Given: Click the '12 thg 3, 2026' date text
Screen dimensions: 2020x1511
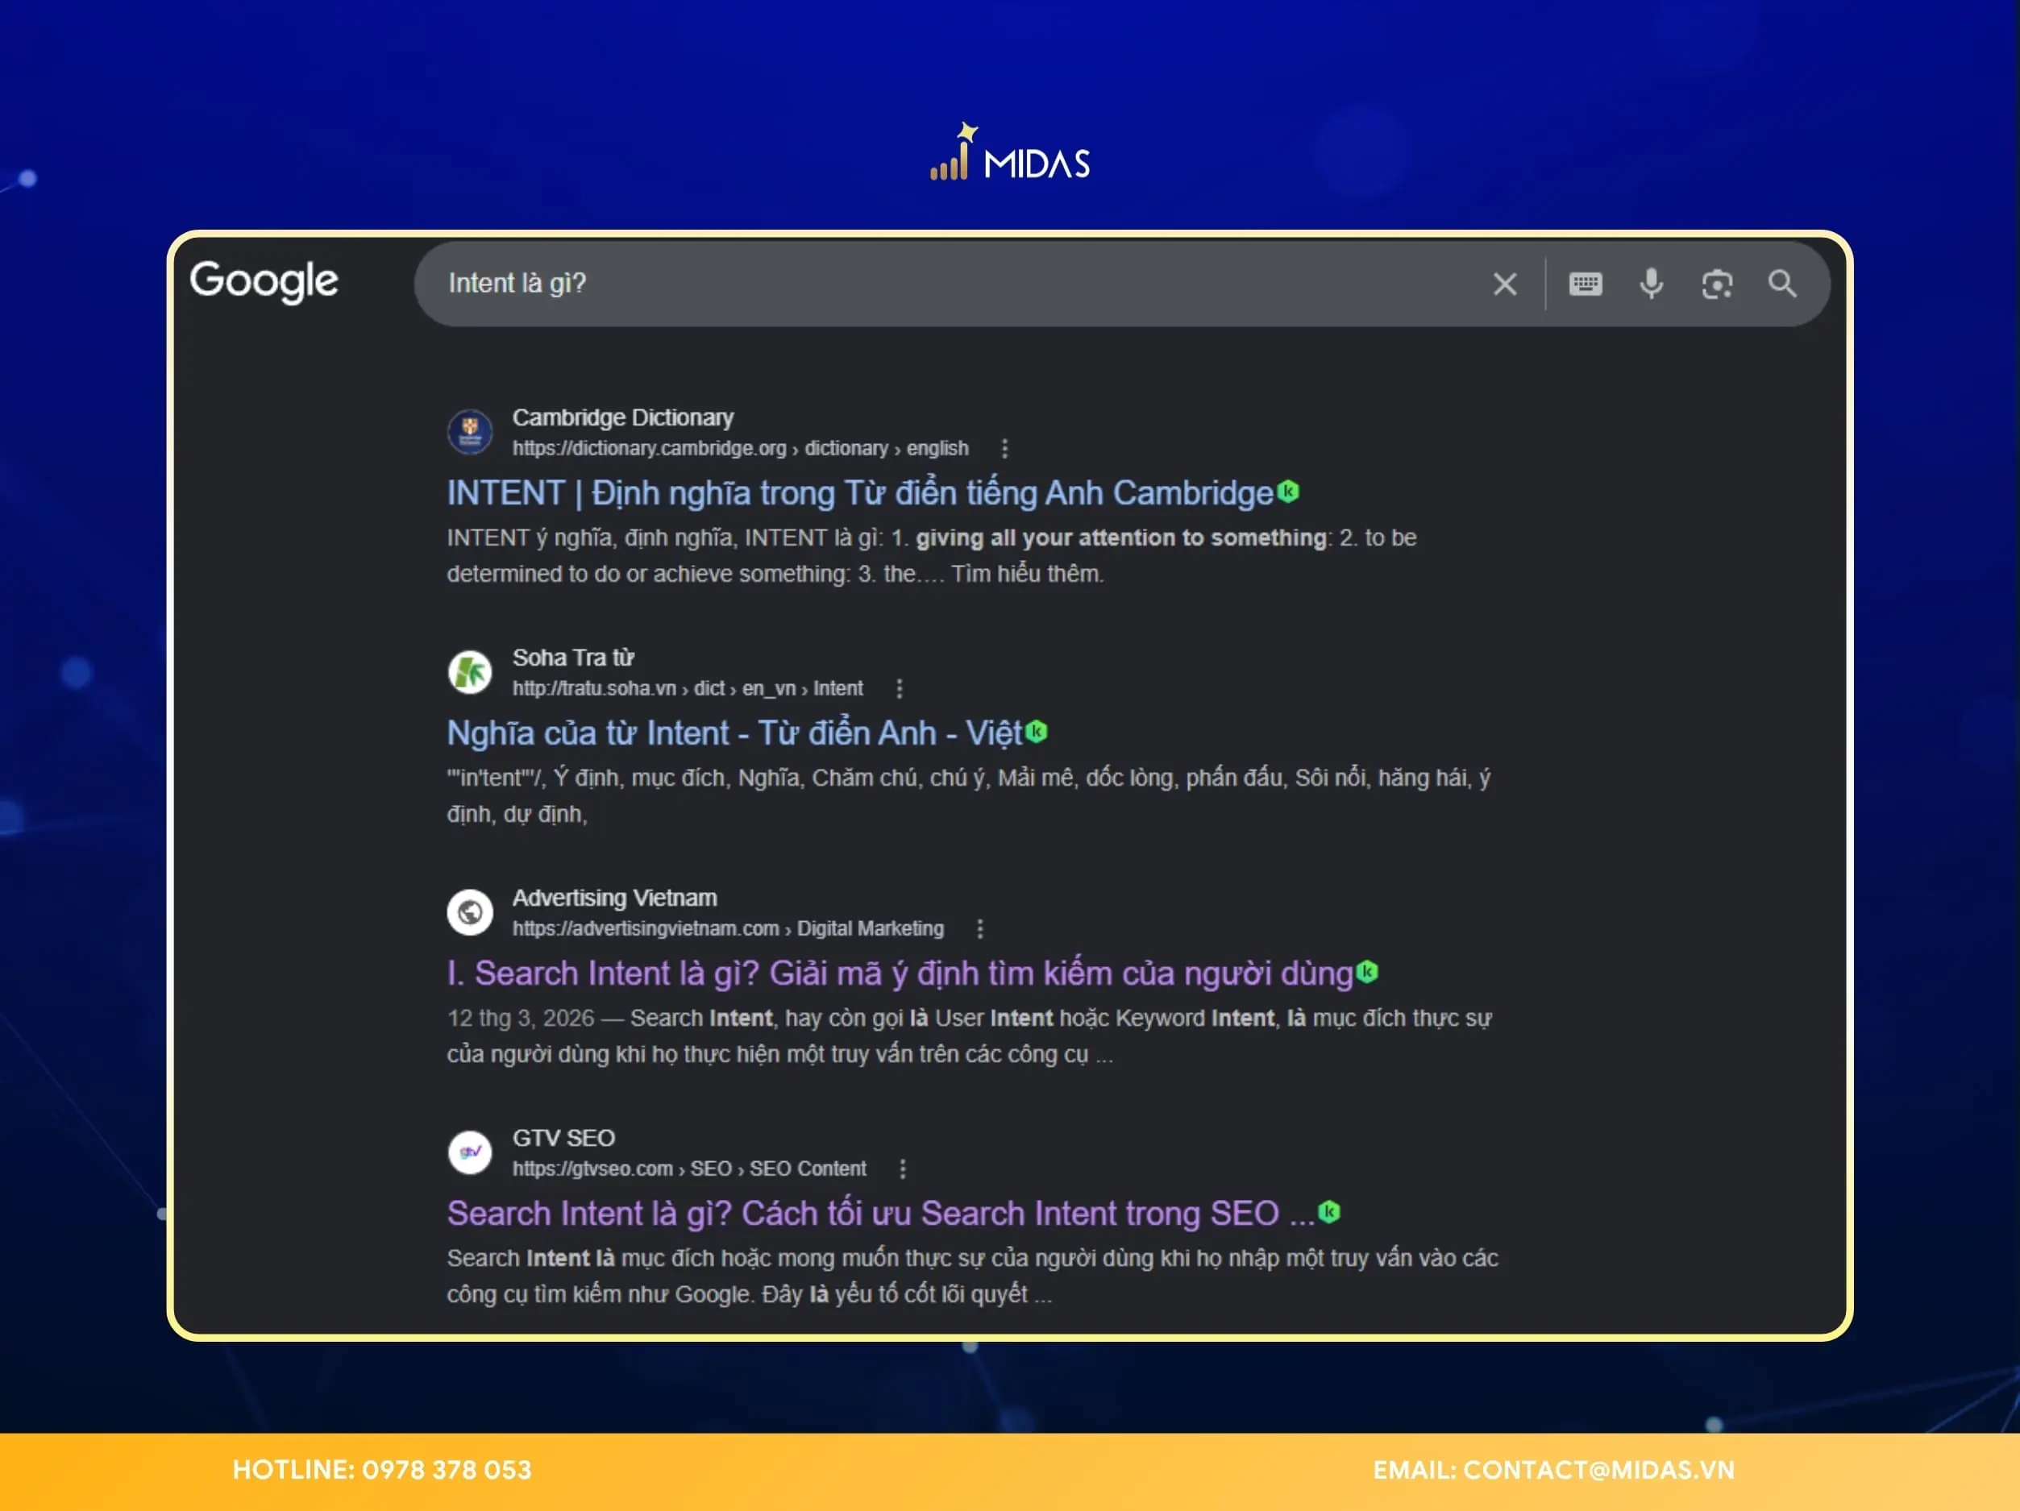Looking at the screenshot, I should click(520, 1018).
